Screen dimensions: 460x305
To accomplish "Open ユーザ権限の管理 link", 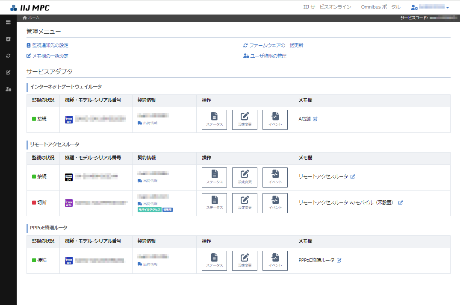I will [267, 56].
